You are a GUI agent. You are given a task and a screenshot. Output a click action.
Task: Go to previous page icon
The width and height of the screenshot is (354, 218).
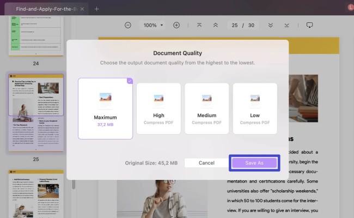pyautogui.click(x=215, y=25)
